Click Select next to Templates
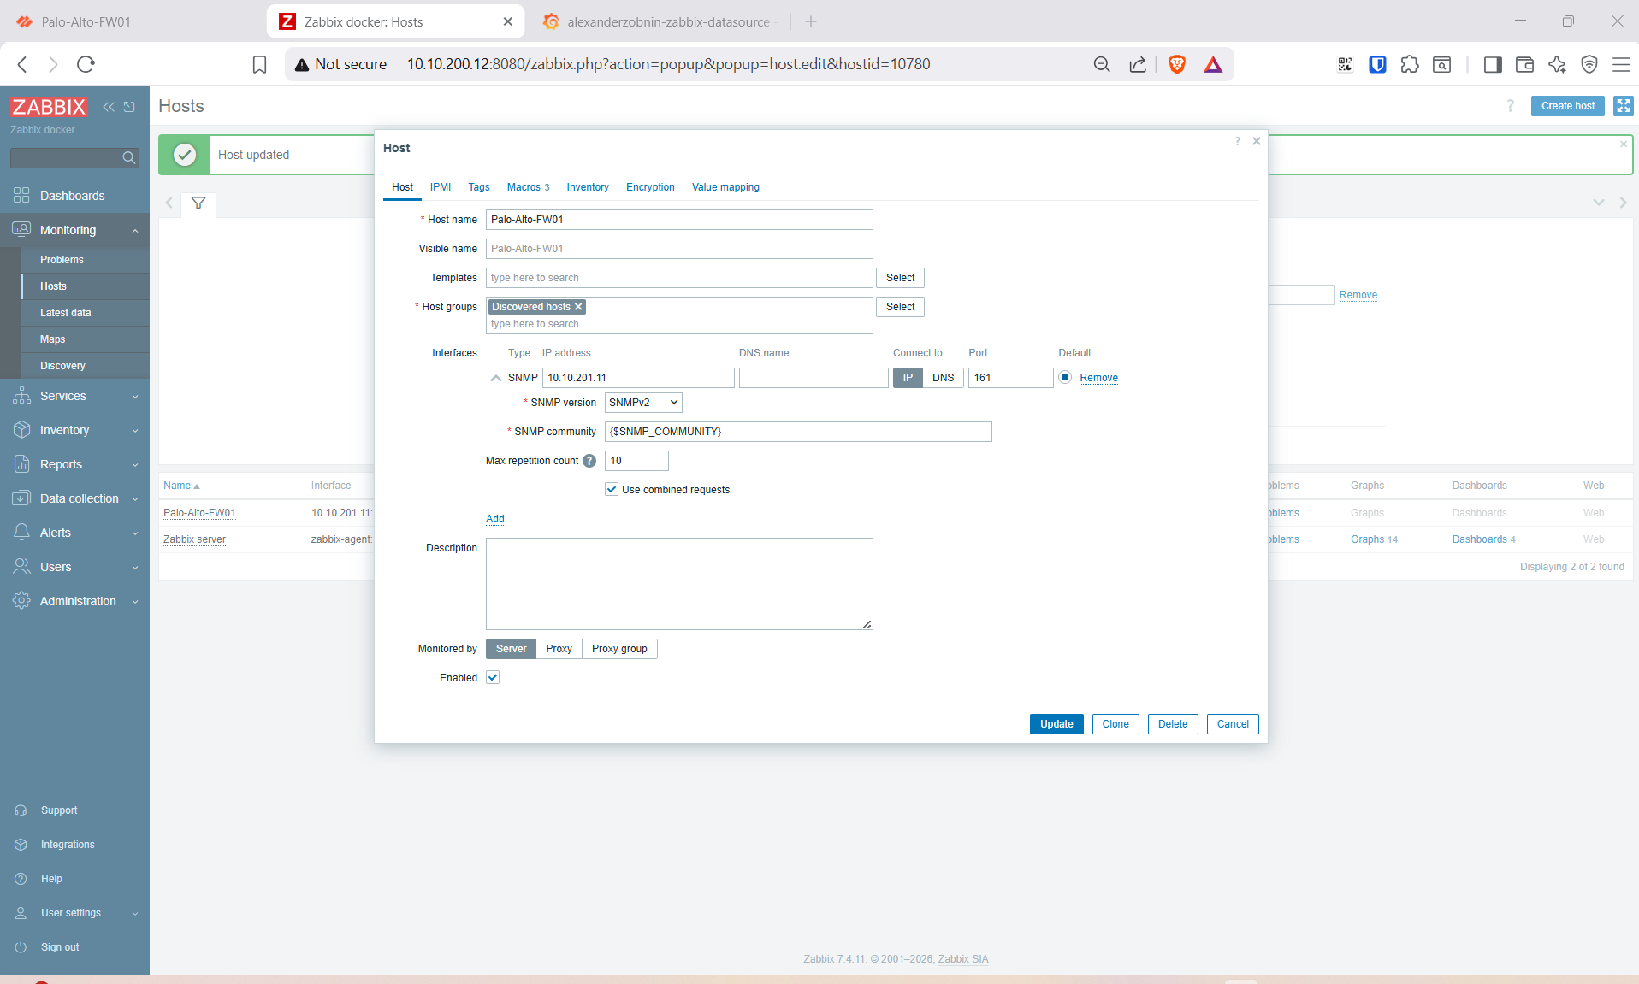 tap(900, 278)
